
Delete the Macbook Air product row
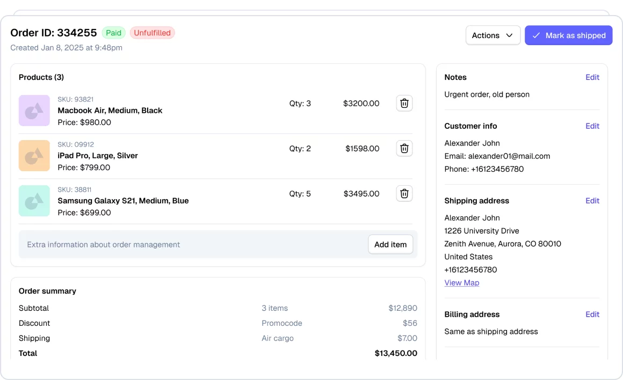tap(404, 103)
